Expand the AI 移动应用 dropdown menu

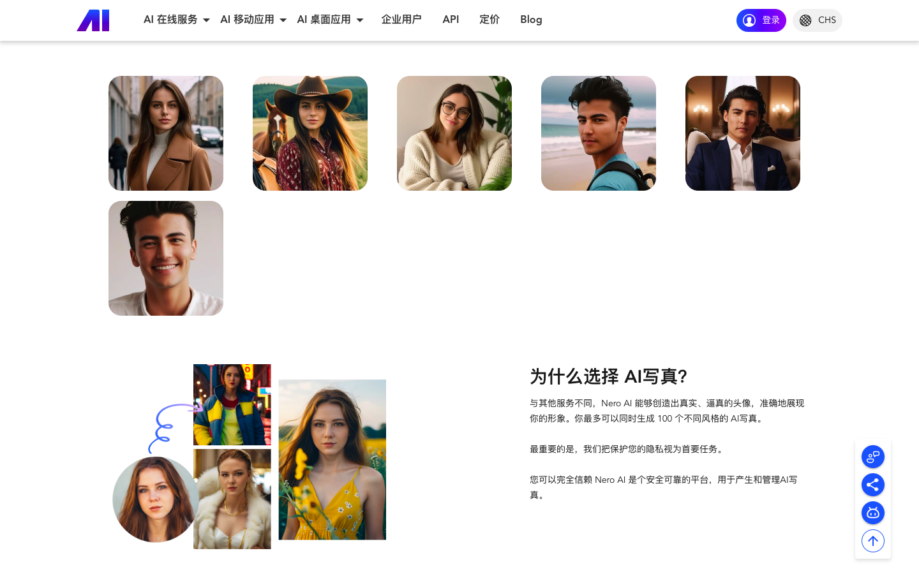253,20
